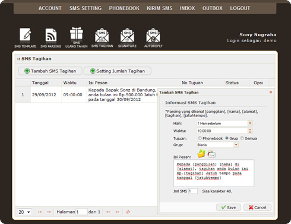Open the SMS SETTING menu
The image size is (291, 224).
86,8
